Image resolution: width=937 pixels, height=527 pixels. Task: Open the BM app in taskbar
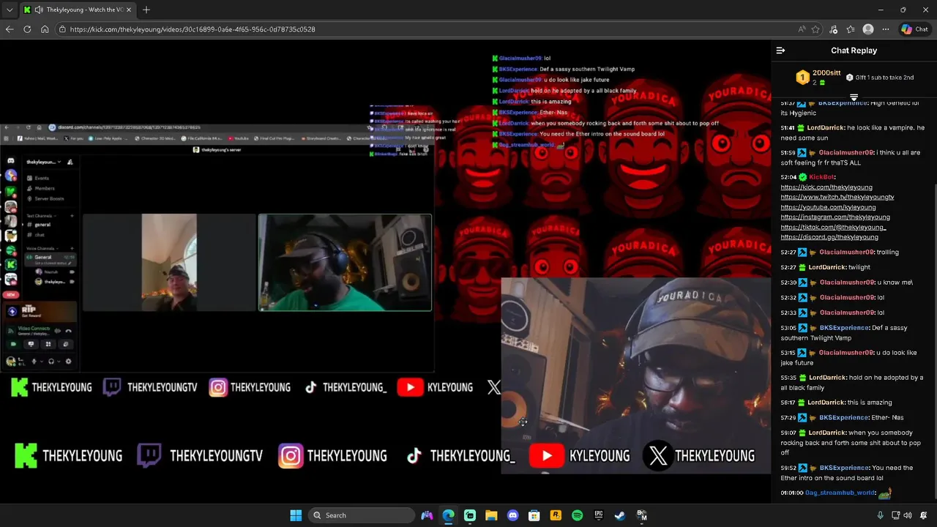(x=641, y=515)
